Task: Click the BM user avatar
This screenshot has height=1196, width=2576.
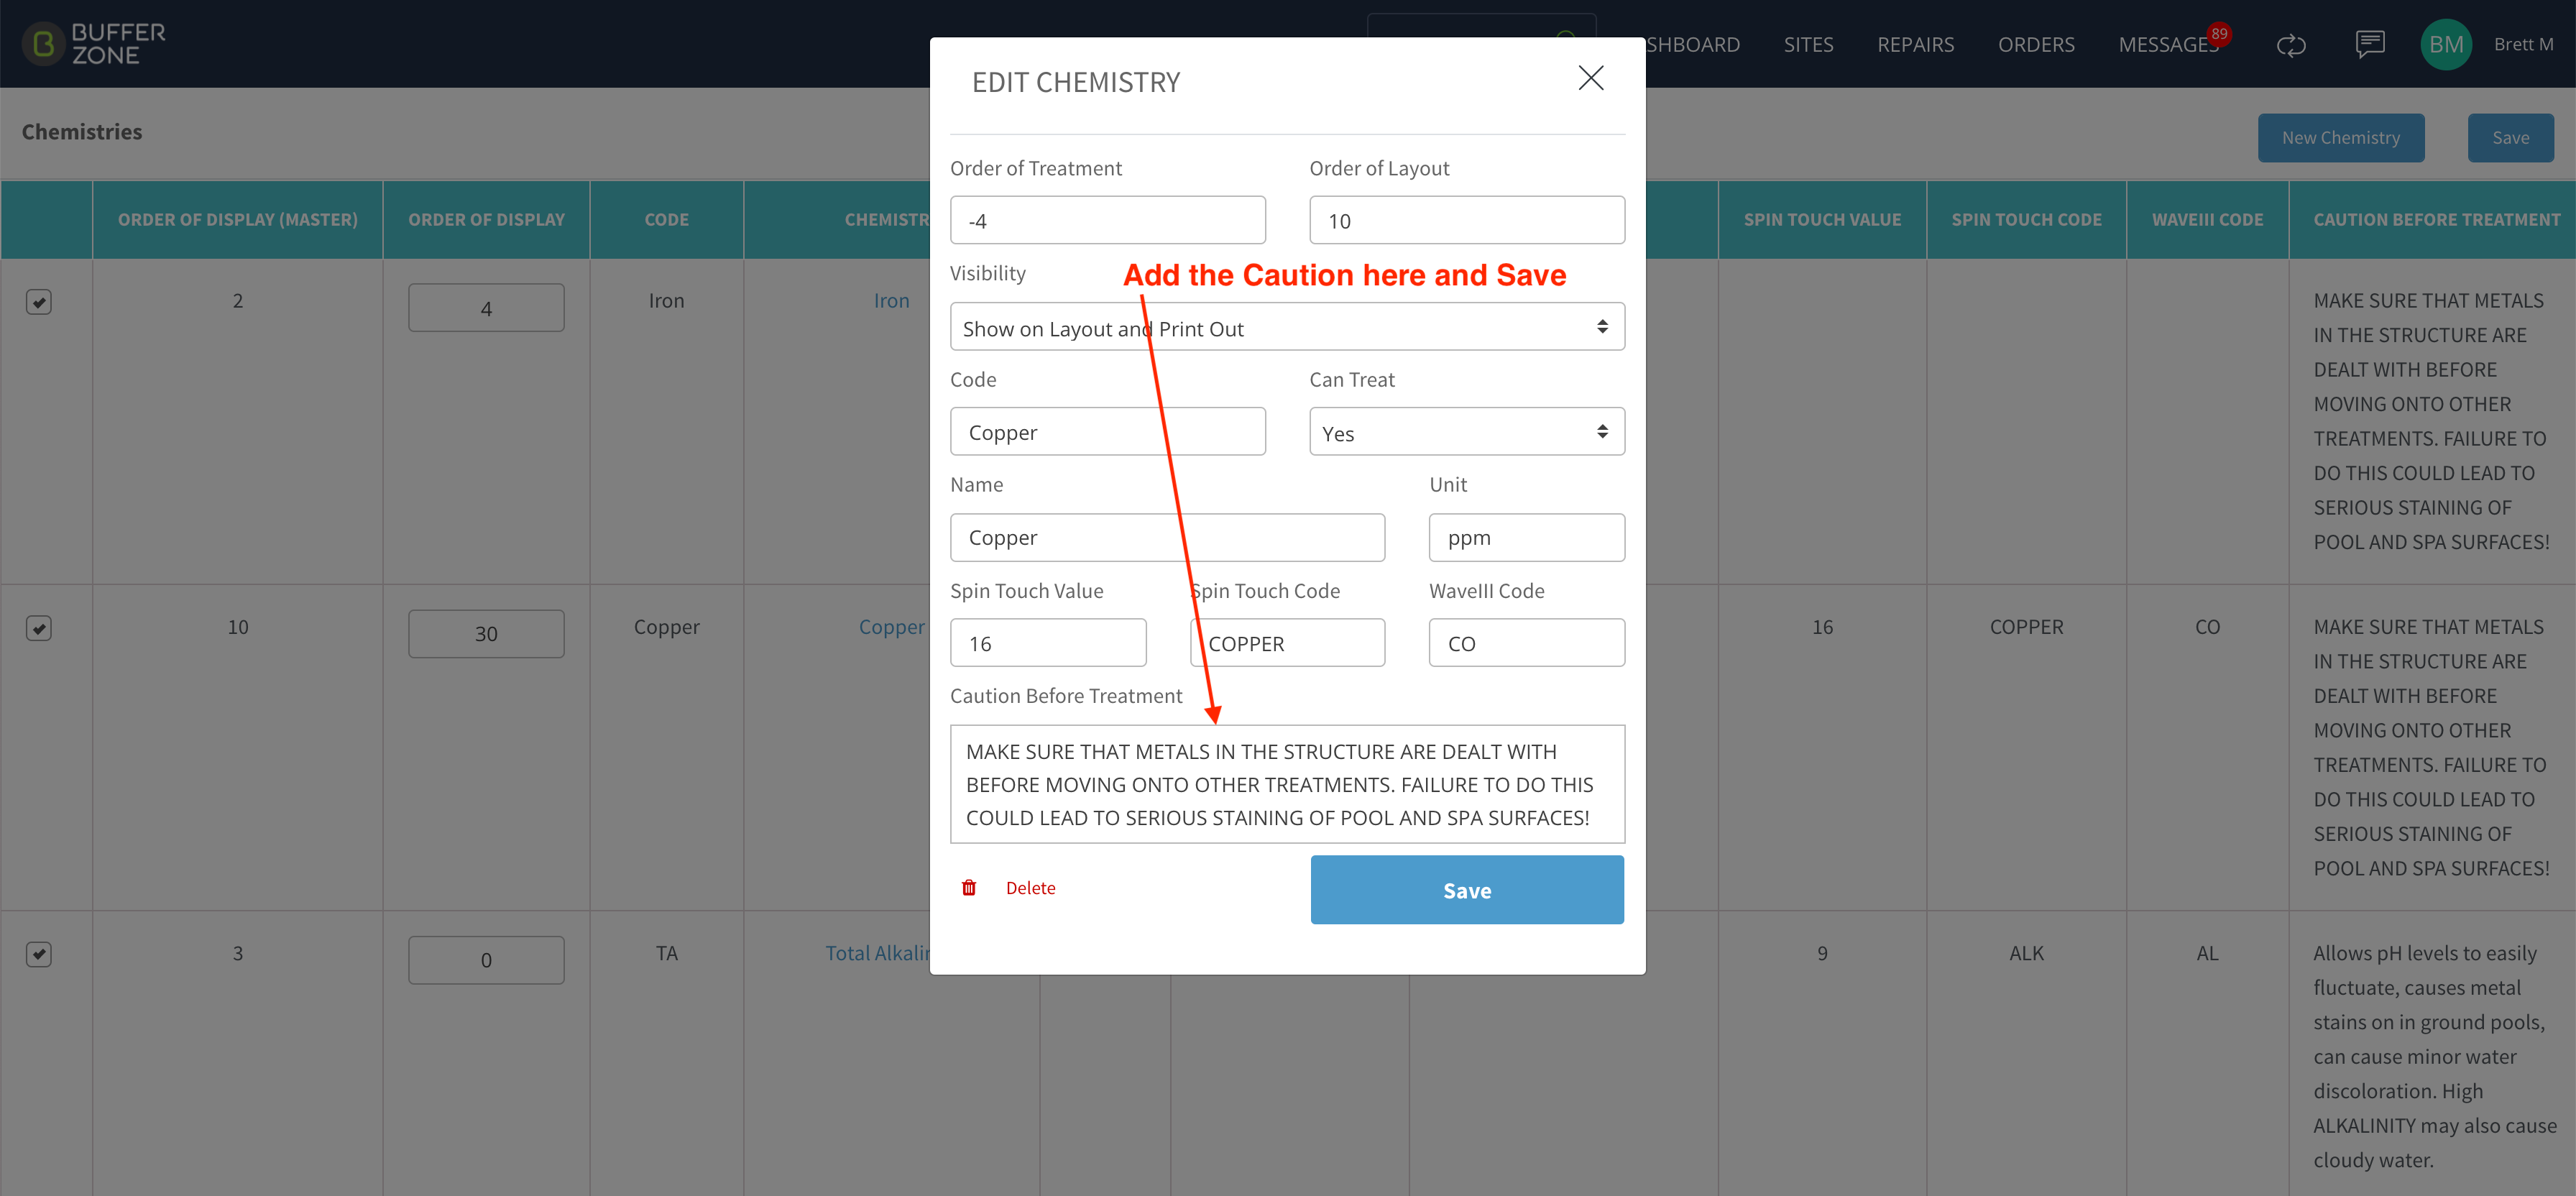Action: (2445, 44)
